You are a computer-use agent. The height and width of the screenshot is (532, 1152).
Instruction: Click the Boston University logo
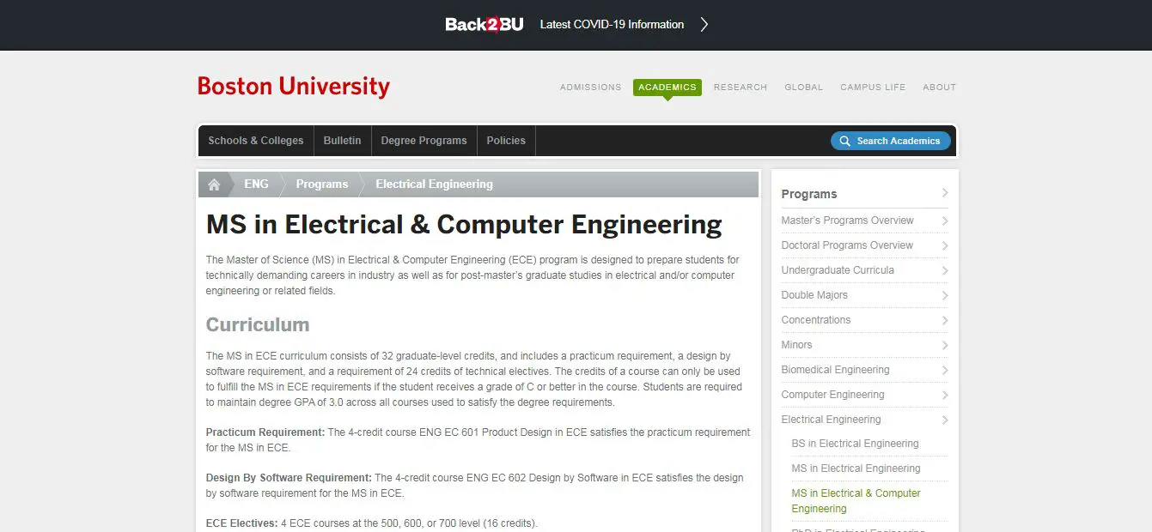pos(293,86)
